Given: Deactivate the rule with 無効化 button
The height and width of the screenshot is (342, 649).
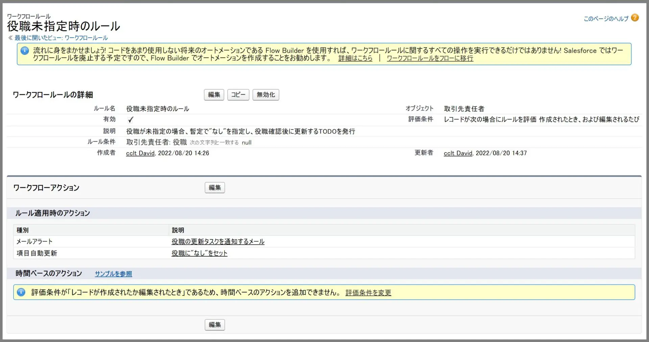Looking at the screenshot, I should 266,95.
